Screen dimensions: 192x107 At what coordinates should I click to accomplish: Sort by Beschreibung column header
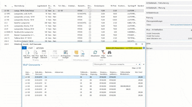pos(19,6)
